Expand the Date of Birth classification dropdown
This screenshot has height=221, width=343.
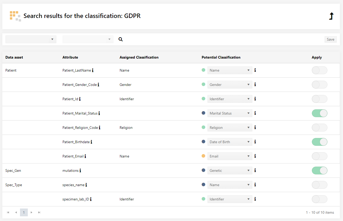230,142
